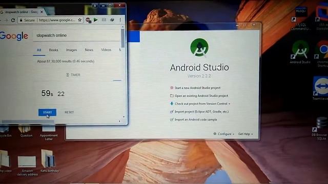Viewport: 328px width, 184px height.
Task: Open the Get Help dropdown
Action: coord(245,134)
